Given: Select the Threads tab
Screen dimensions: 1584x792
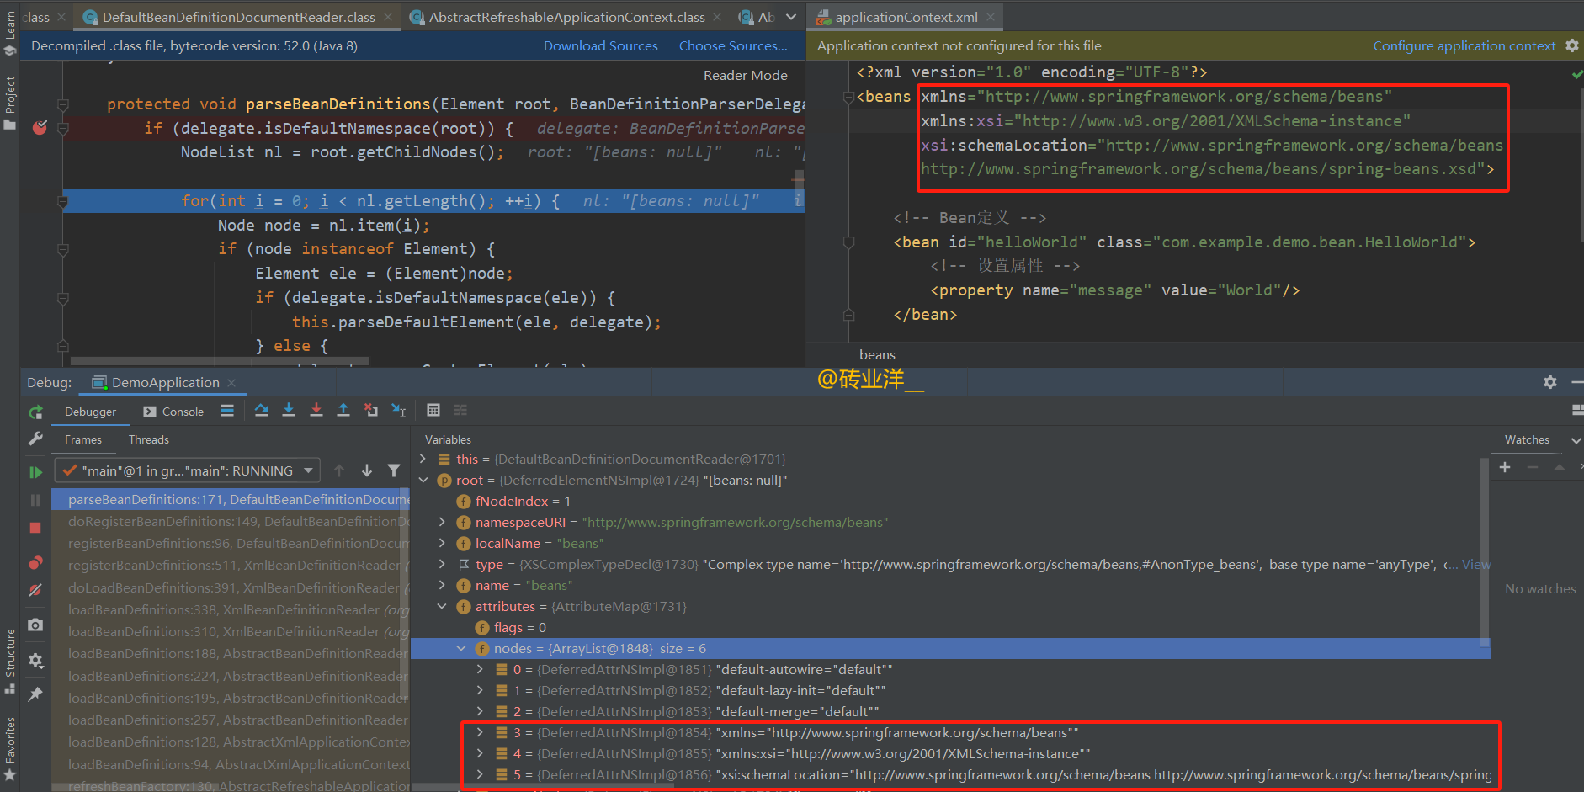Looking at the screenshot, I should click(x=149, y=439).
